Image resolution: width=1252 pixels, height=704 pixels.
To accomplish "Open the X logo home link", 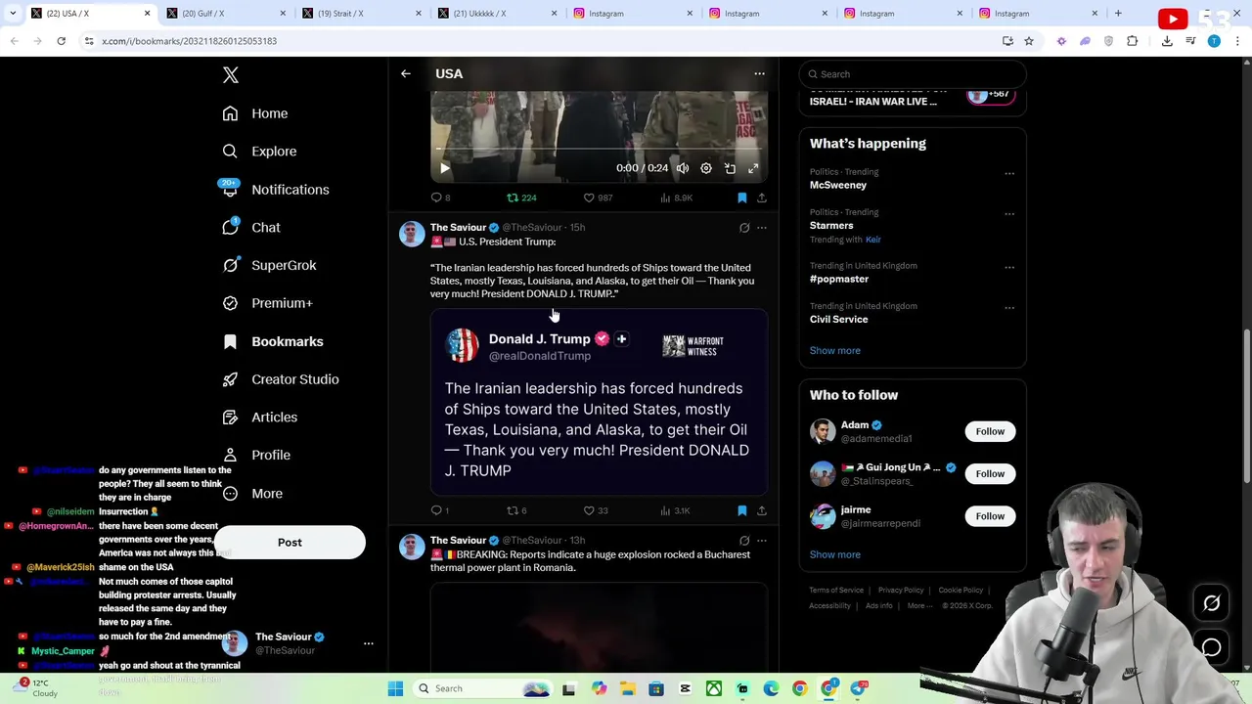I will [230, 75].
